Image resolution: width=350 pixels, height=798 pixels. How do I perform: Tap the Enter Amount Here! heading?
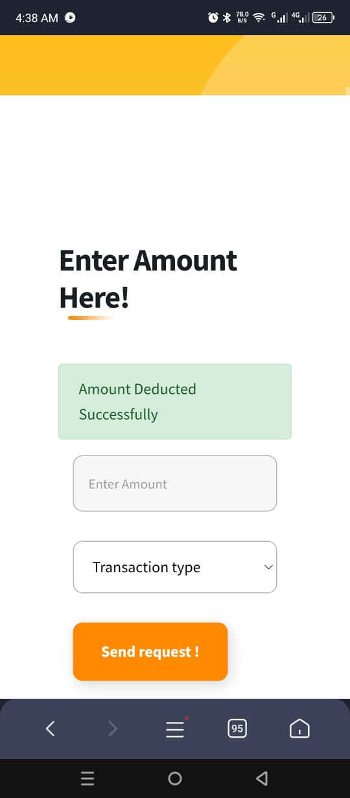coord(148,279)
